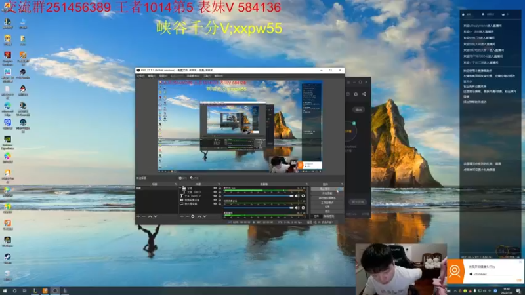Open the GeForce Experience desktop icon
Screen dimensions: 525x295
pos(7,142)
